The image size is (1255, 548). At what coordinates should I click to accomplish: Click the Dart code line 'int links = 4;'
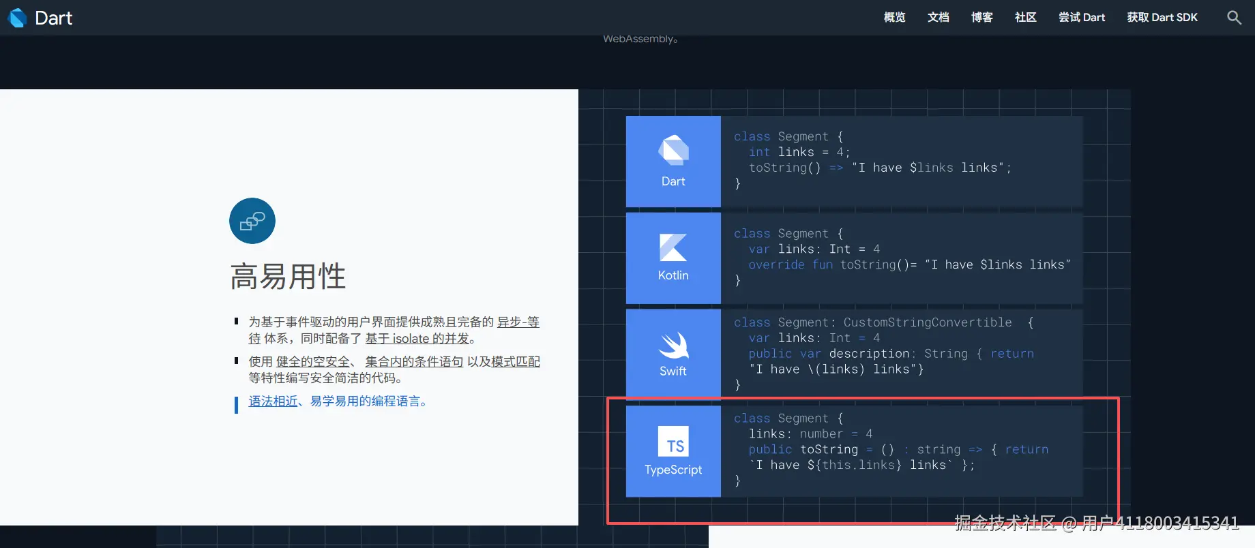pos(799,152)
